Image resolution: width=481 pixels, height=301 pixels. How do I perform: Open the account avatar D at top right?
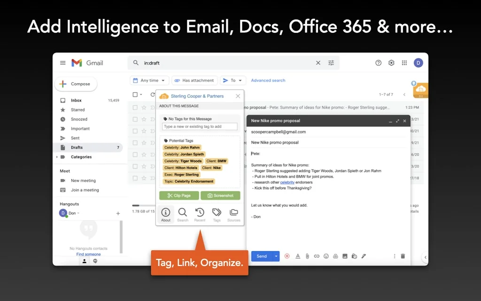[419, 63]
